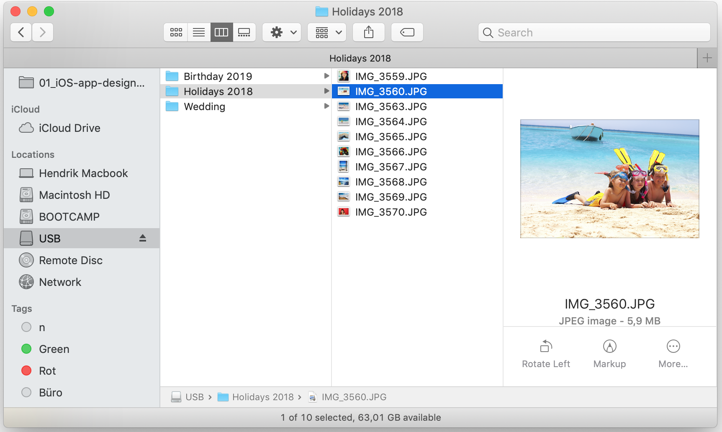Open 01_iOS-app-design folder in sidebar

pyautogui.click(x=82, y=83)
